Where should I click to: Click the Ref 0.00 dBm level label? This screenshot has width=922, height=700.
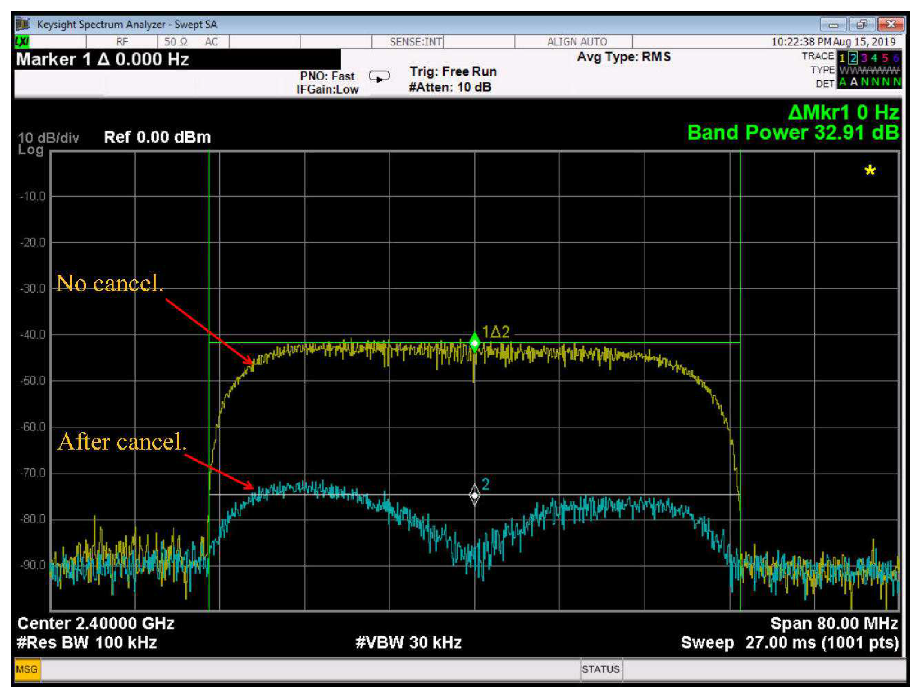(157, 137)
